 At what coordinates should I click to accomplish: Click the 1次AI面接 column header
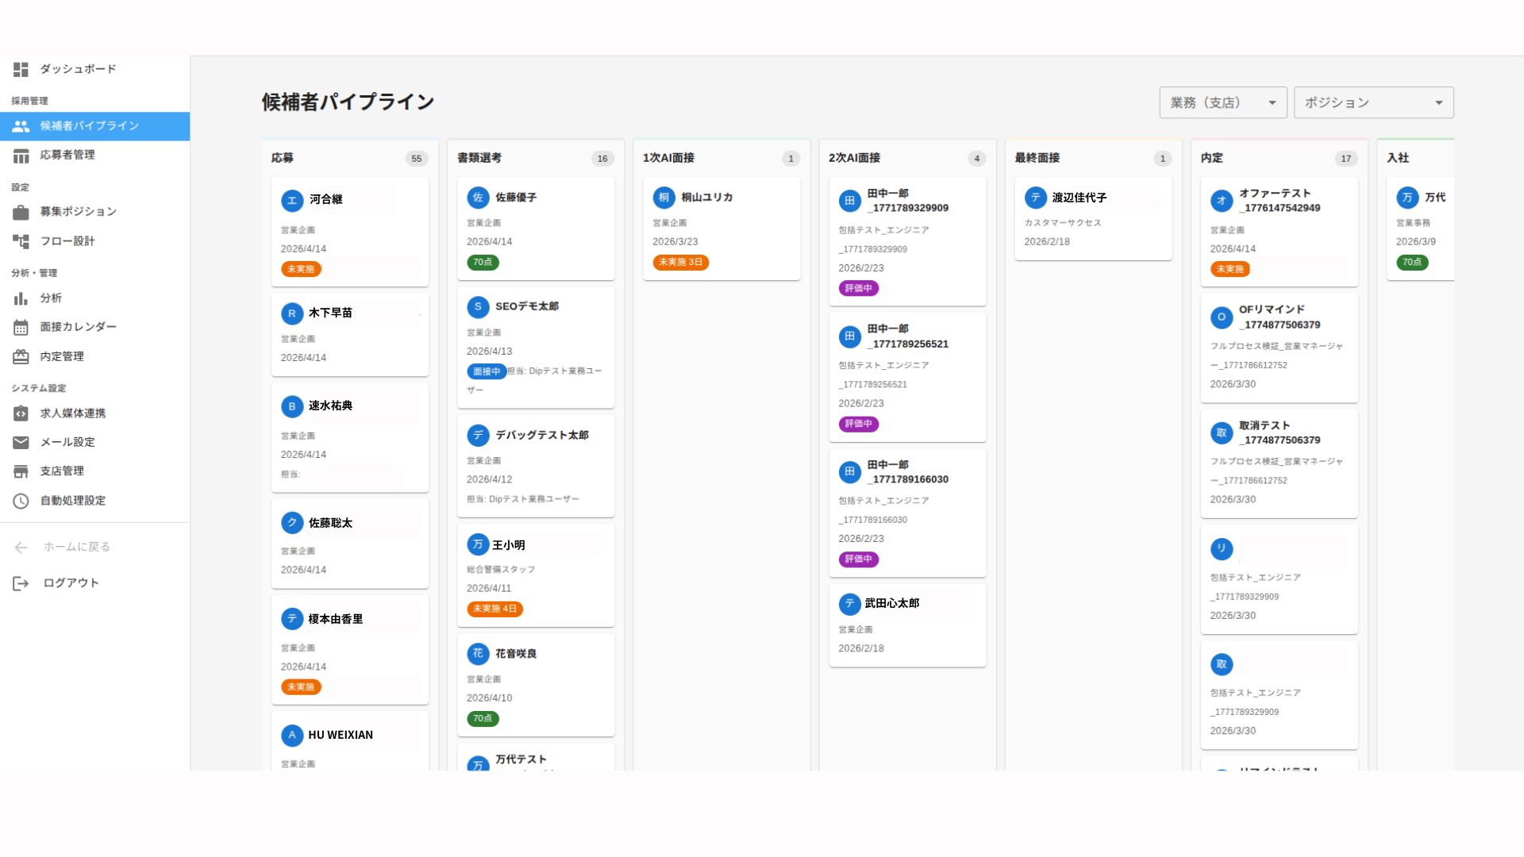point(668,158)
